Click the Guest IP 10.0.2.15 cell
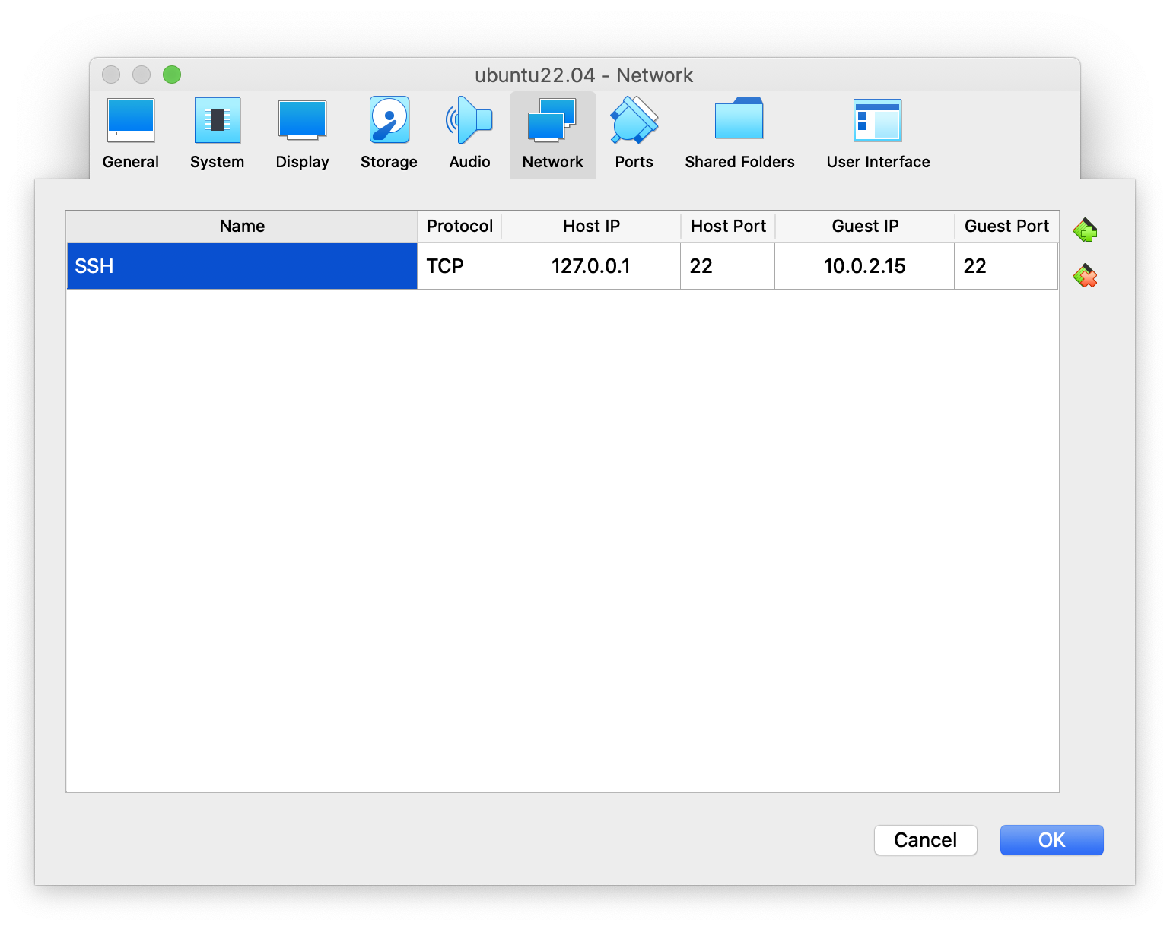 point(864,266)
